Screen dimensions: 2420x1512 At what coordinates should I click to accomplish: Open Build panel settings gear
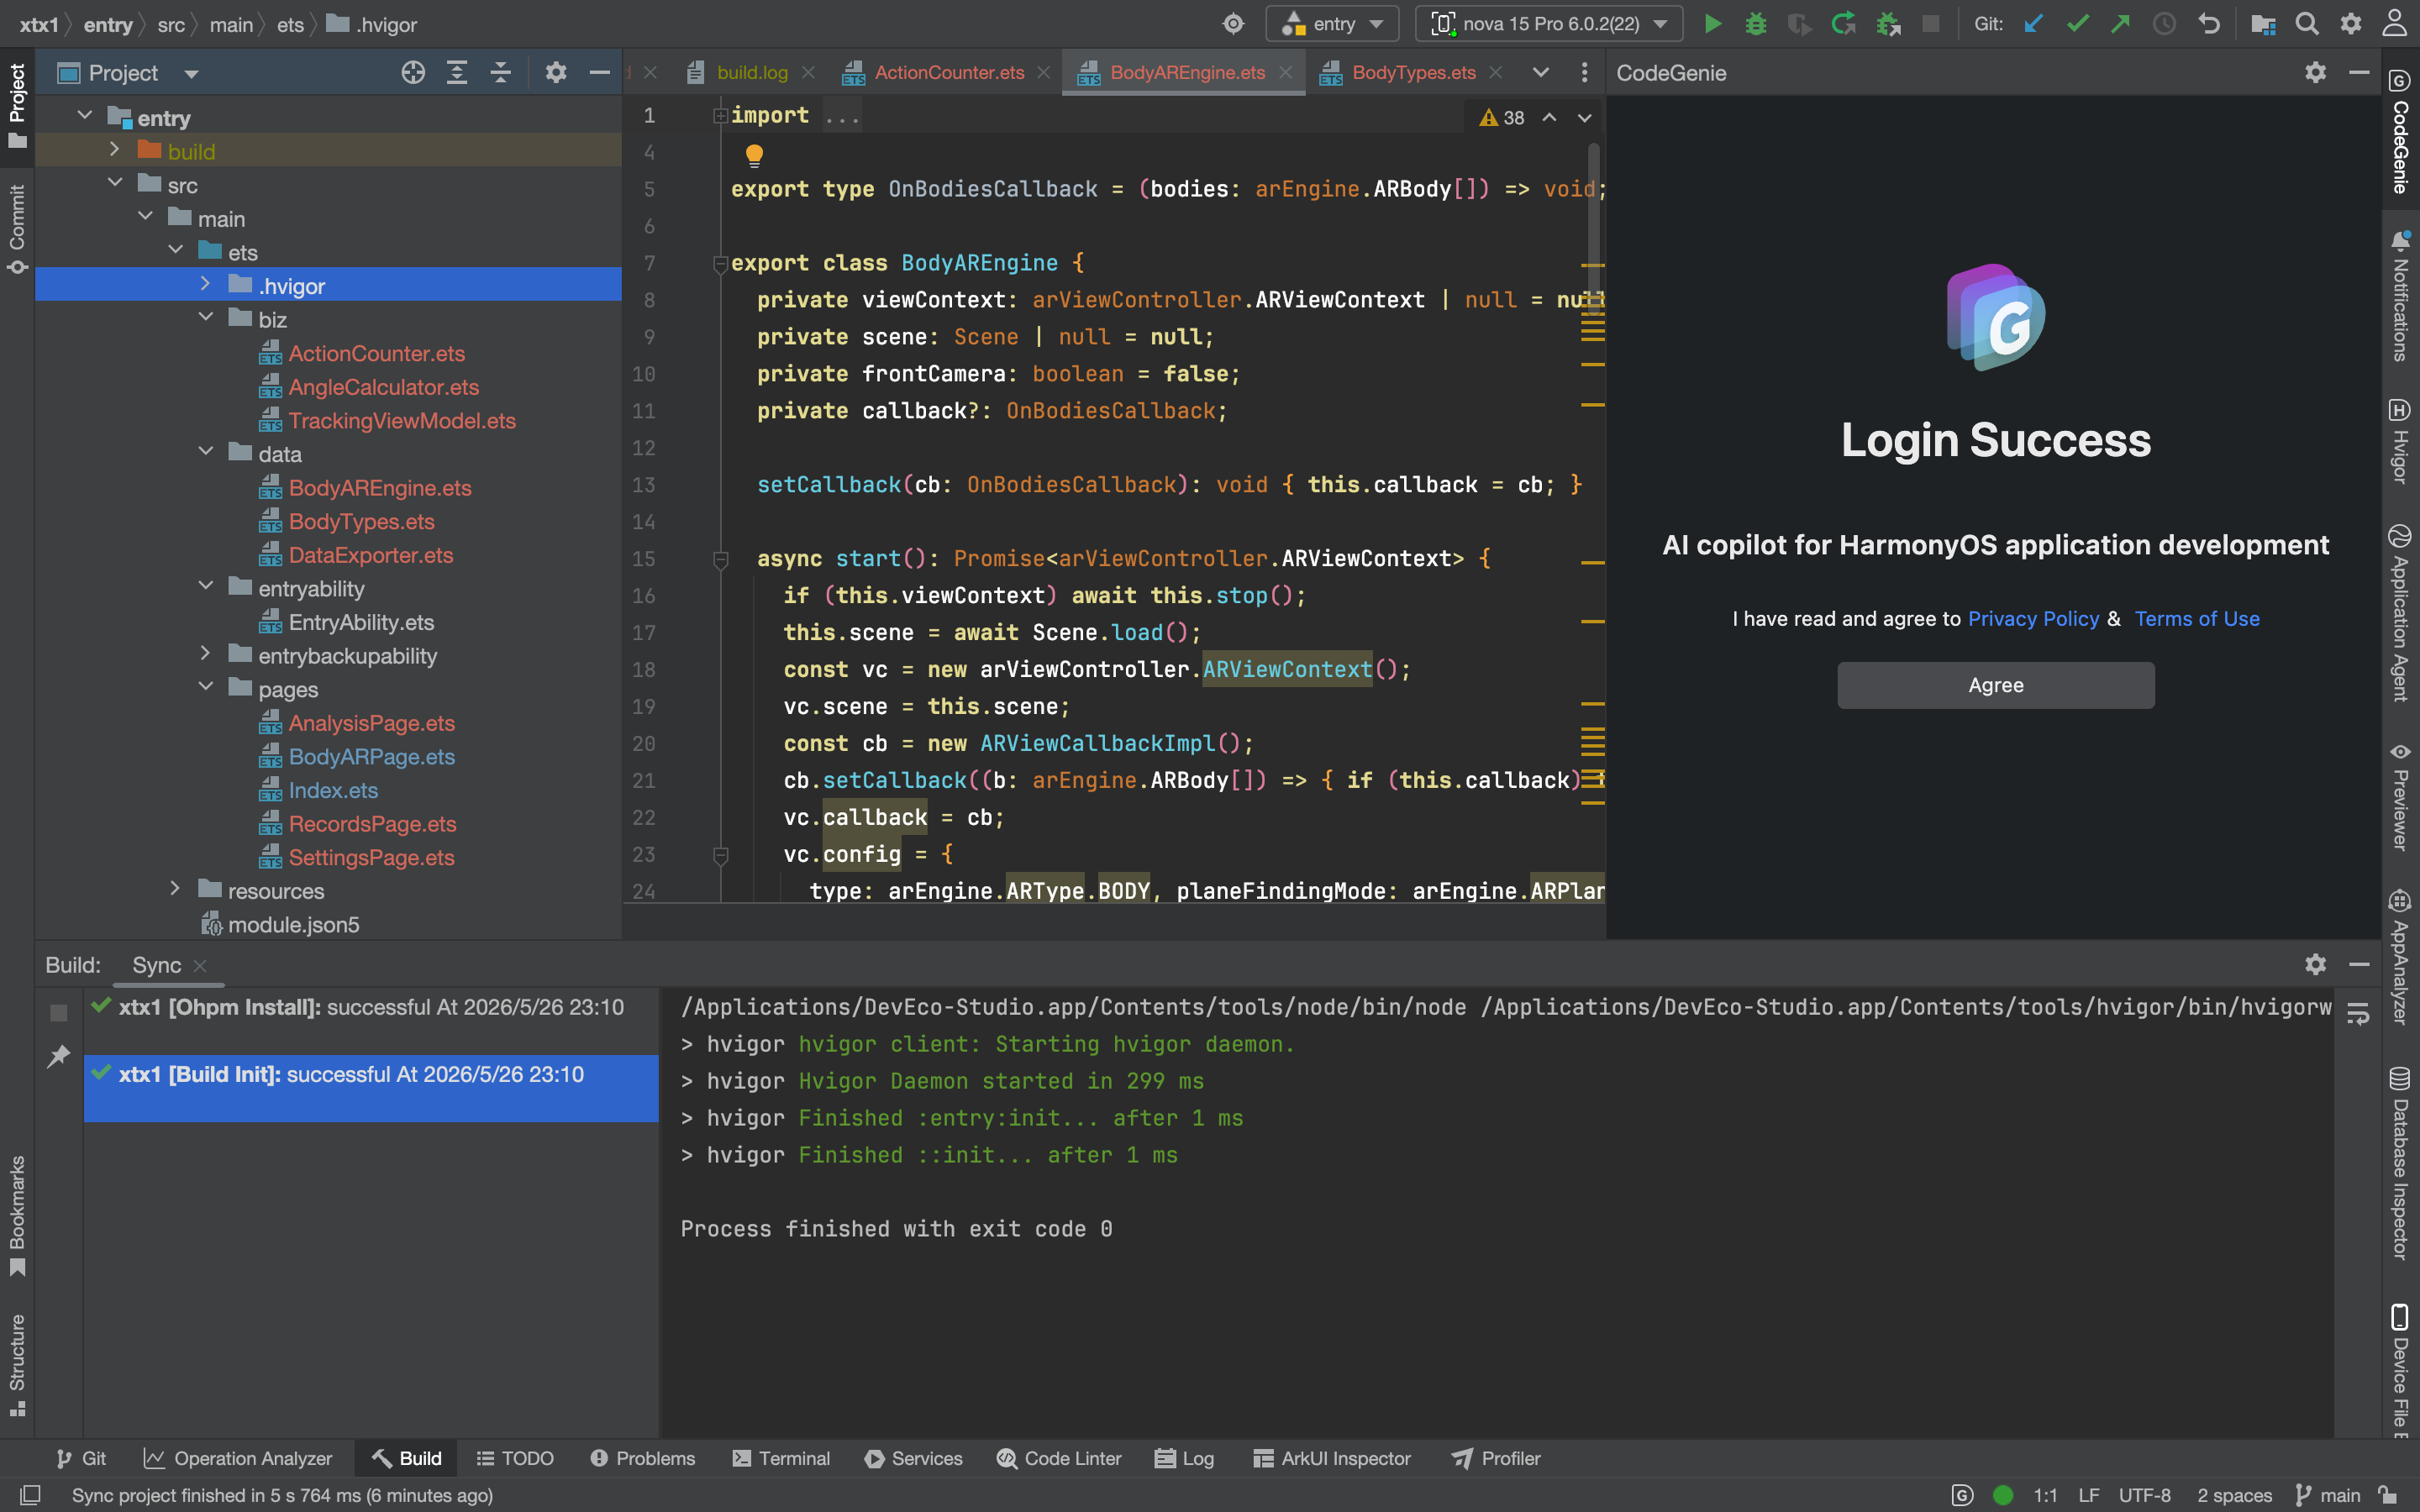coord(2315,964)
